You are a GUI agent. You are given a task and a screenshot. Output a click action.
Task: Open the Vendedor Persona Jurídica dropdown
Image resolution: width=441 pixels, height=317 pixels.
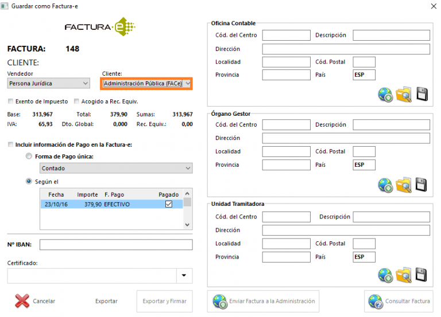(x=49, y=84)
